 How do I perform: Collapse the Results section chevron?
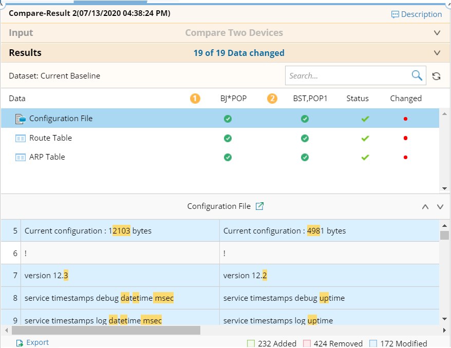437,53
